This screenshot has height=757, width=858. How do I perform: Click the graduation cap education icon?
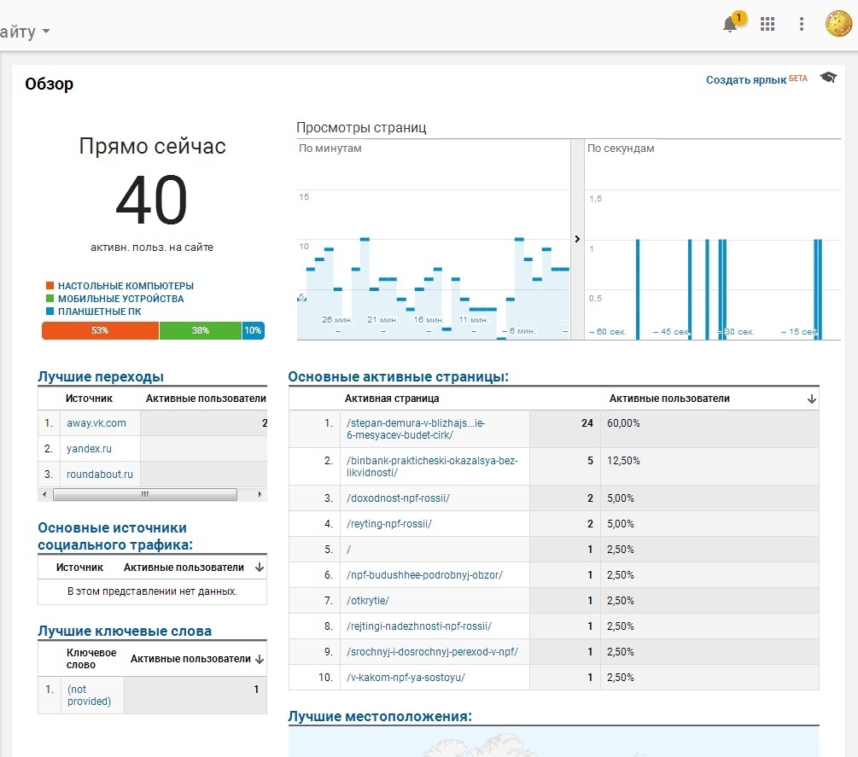[x=828, y=79]
